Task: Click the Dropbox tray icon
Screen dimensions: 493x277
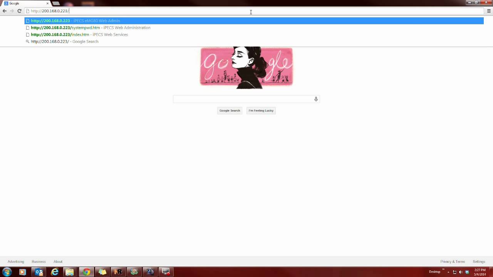Action: pyautogui.click(x=467, y=272)
